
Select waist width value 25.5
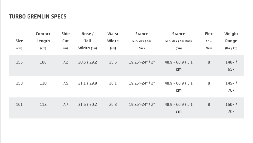(x=113, y=62)
